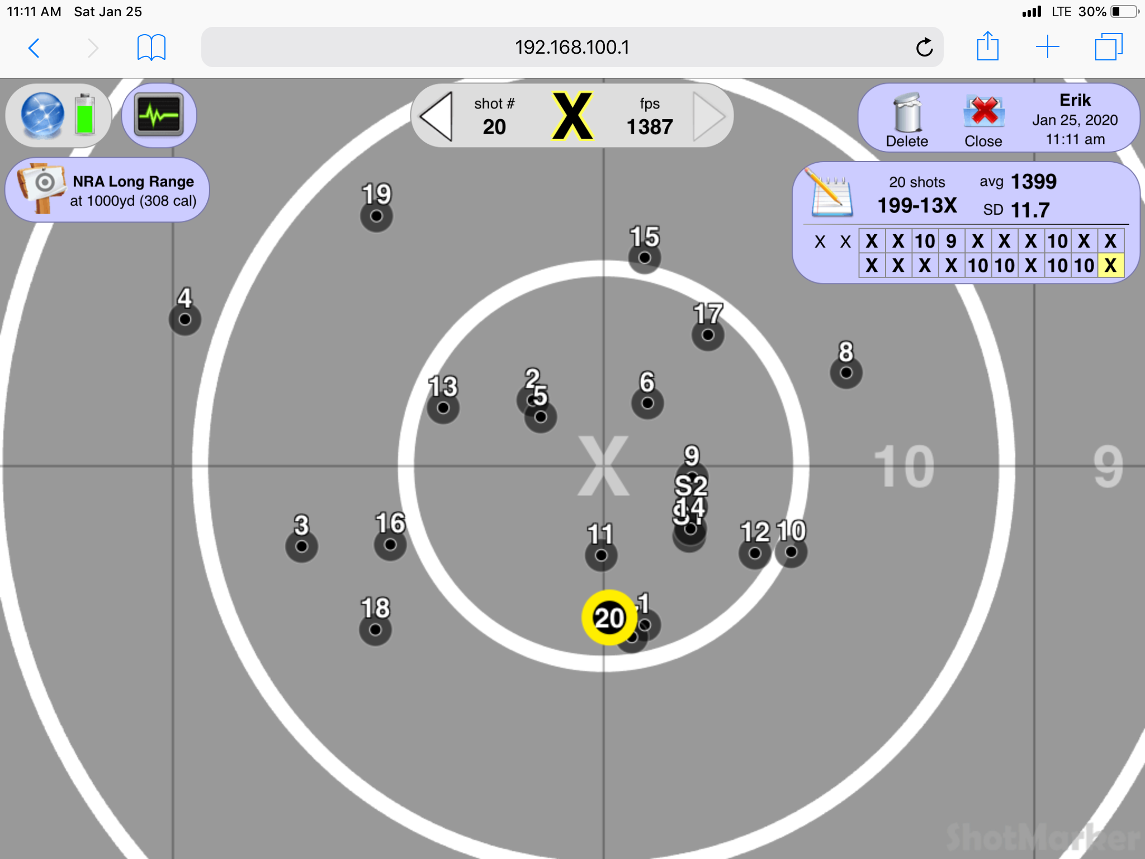Open Erik shooter name and date
This screenshot has height=859, width=1145.
[1075, 119]
